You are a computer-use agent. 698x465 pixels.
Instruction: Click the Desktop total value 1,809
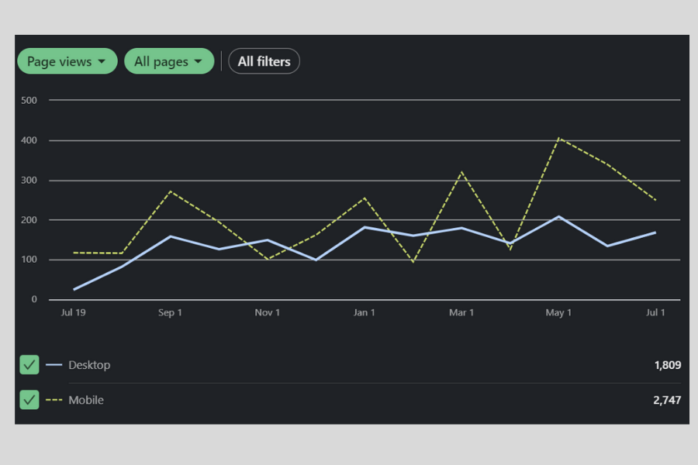(x=667, y=365)
